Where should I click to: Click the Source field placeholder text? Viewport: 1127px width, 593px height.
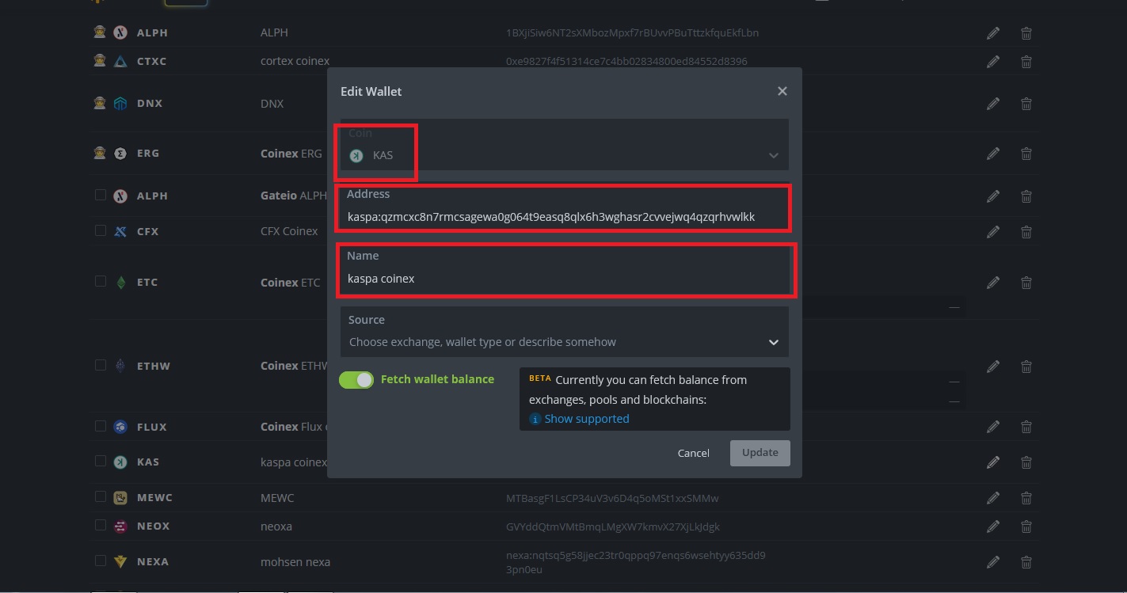point(482,342)
